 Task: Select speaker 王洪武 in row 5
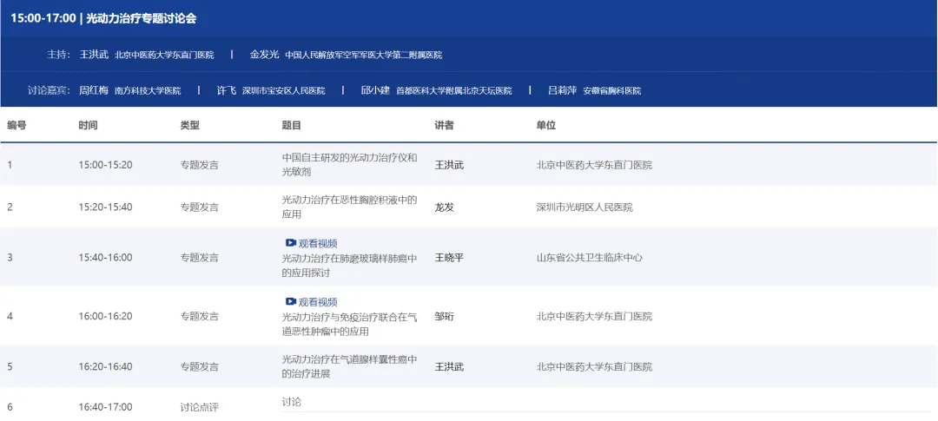[x=449, y=366]
